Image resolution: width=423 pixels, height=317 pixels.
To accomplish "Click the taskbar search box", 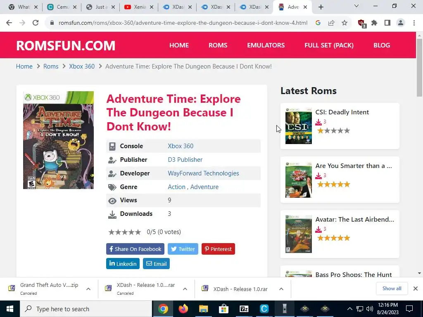I will point(86,309).
